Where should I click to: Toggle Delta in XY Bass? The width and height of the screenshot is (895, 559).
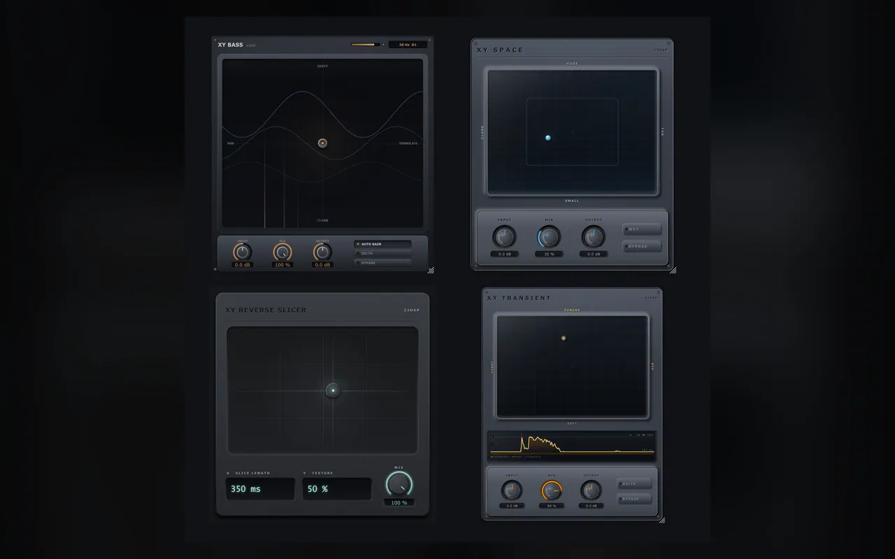(382, 254)
